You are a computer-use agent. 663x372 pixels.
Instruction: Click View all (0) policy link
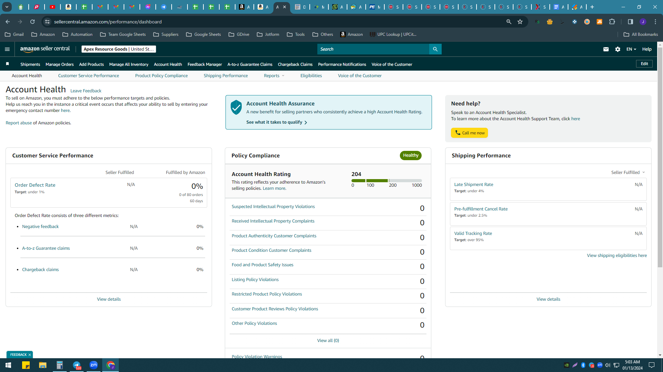pyautogui.click(x=328, y=341)
